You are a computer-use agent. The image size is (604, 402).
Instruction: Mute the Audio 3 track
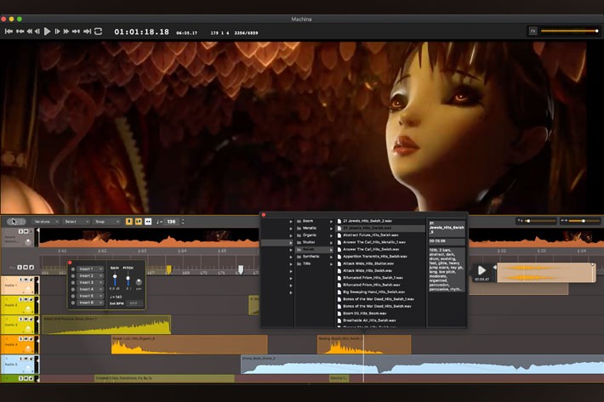[x=26, y=320]
